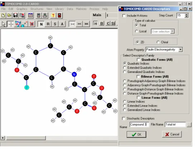This screenshot has width=195, height=149.
Task: Click the save-as copy icon
Action: [22, 15]
